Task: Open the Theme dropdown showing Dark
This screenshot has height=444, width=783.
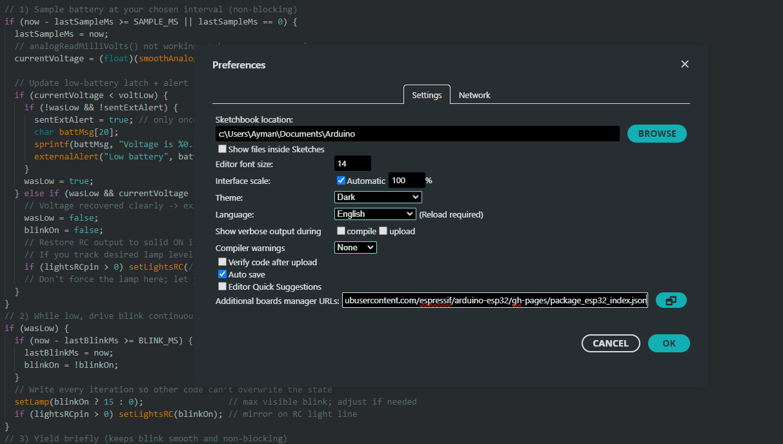Action: click(x=378, y=197)
